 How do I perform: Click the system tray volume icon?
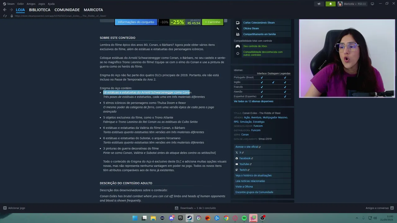point(375,218)
